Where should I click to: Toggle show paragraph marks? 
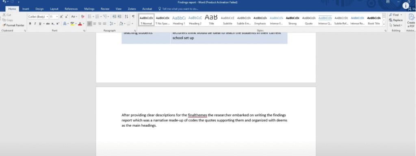coord(133,16)
